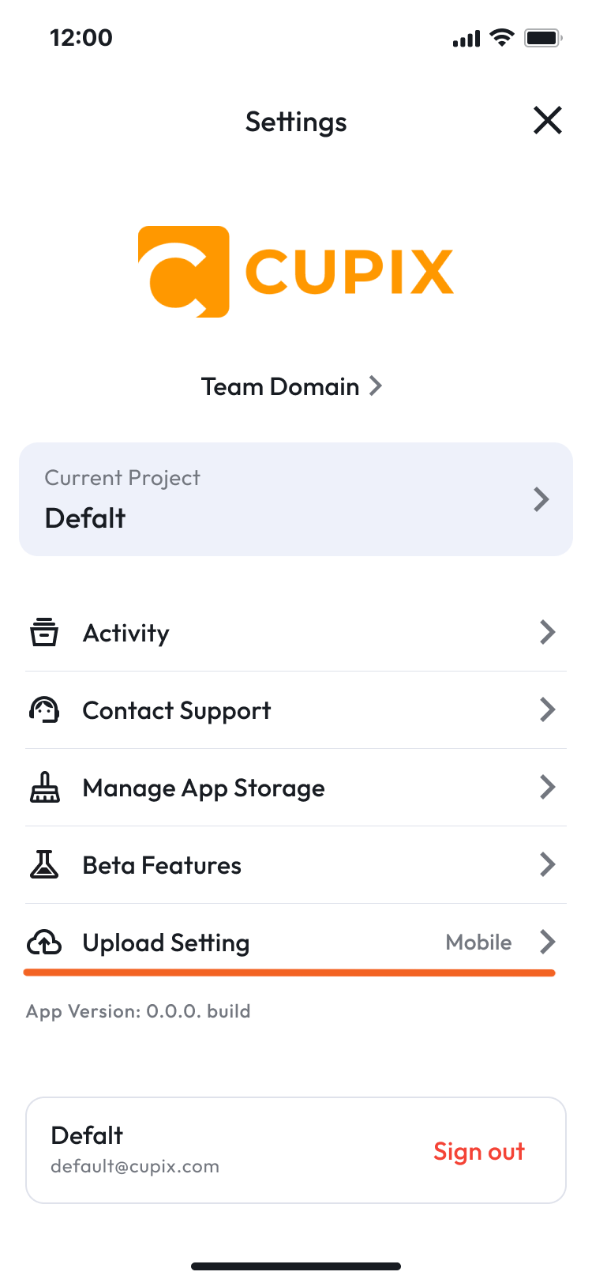Close the Settings screen with X
The height and width of the screenshot is (1283, 592).
[547, 121]
